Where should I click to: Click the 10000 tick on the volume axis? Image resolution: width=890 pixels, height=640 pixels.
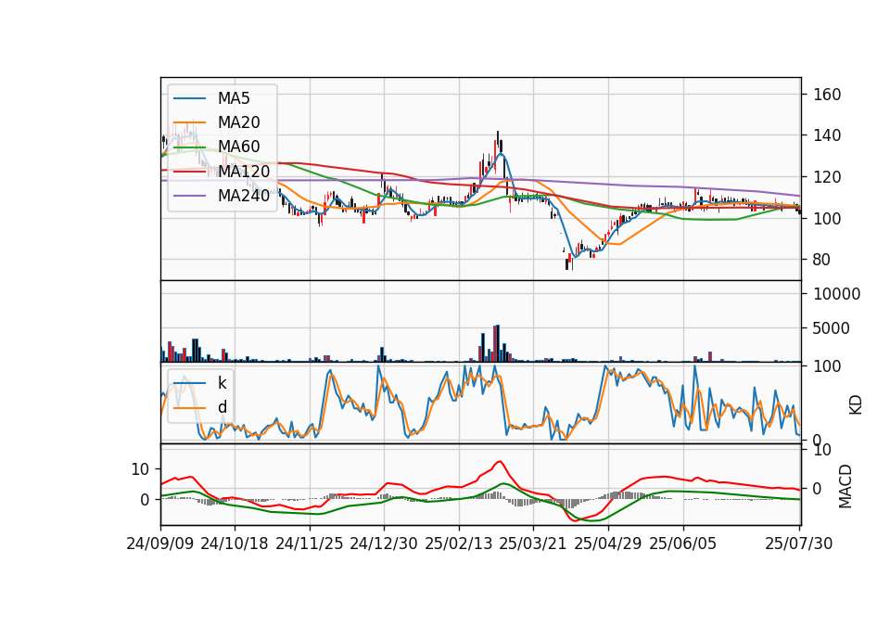coord(836,294)
